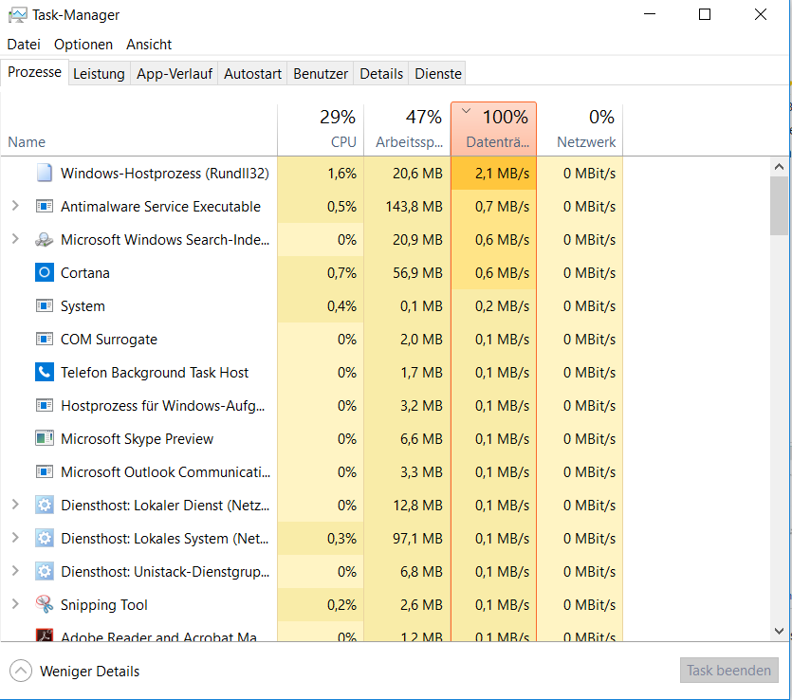Click the Diensthost: Unistack-Dienstgruppe gear icon

(45, 571)
